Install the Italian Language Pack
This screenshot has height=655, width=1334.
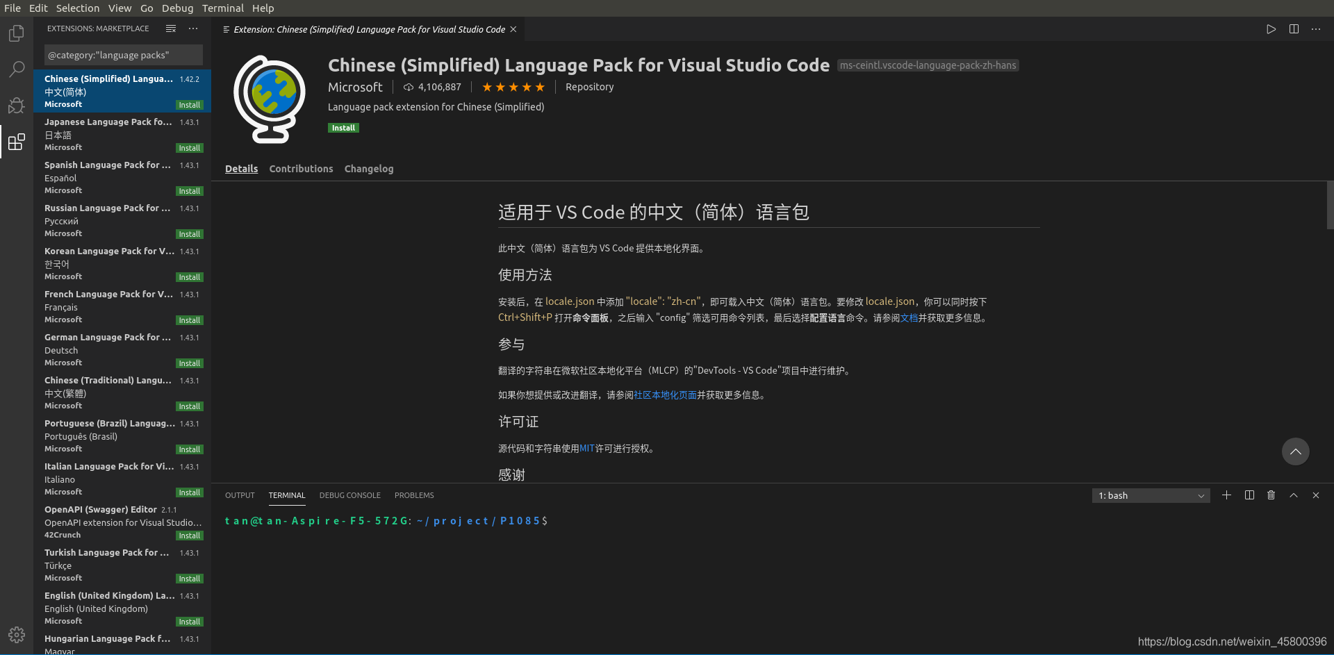tap(189, 492)
